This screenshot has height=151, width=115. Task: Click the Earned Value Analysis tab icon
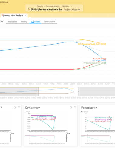[3, 15]
